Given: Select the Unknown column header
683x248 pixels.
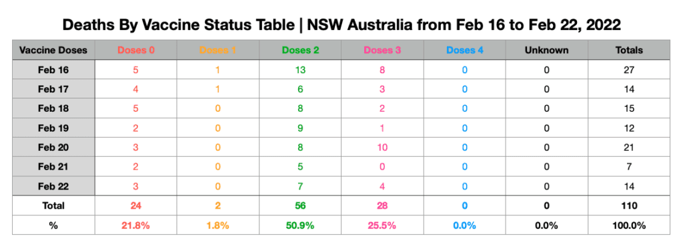Looking at the screenshot, I should coord(547,50).
